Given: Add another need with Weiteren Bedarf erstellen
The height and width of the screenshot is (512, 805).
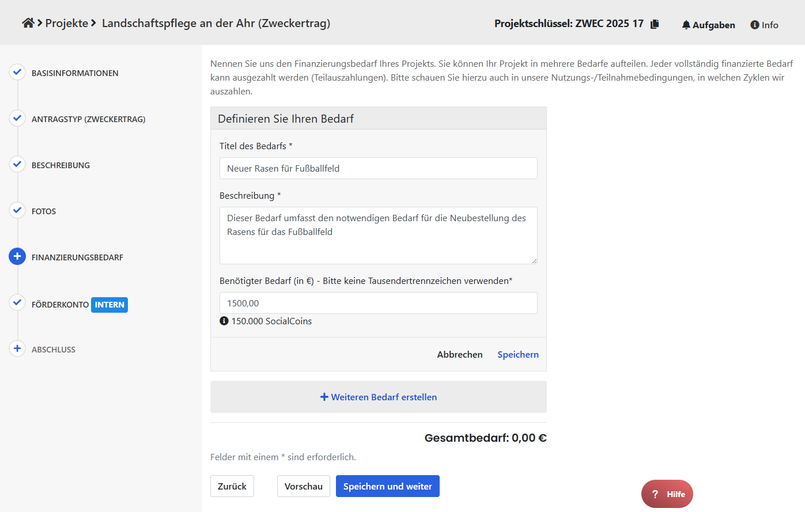Looking at the screenshot, I should point(379,397).
